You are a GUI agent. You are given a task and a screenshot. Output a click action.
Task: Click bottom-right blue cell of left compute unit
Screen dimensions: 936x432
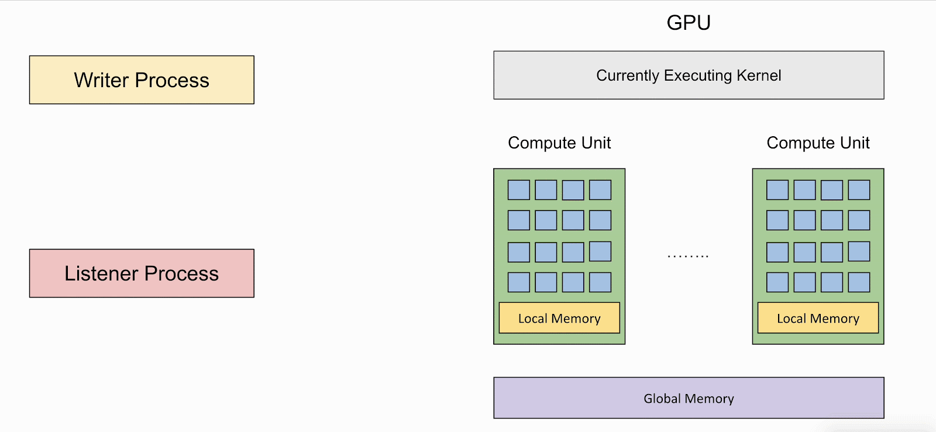tap(600, 282)
